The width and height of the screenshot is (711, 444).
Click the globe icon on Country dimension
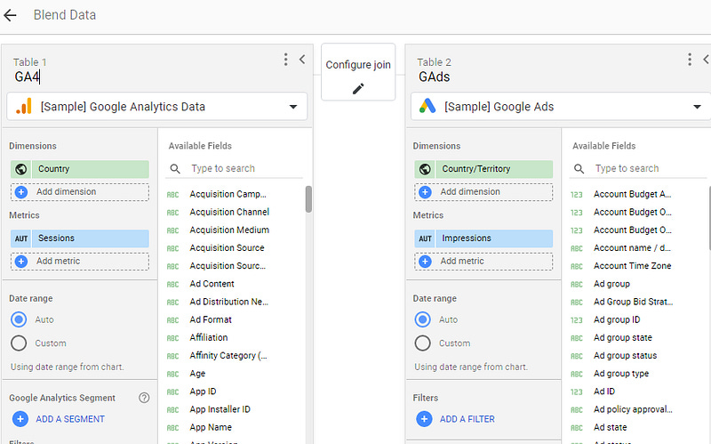click(21, 169)
